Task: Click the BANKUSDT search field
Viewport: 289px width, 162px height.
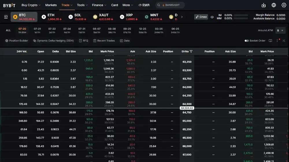Action: click(x=170, y=5)
